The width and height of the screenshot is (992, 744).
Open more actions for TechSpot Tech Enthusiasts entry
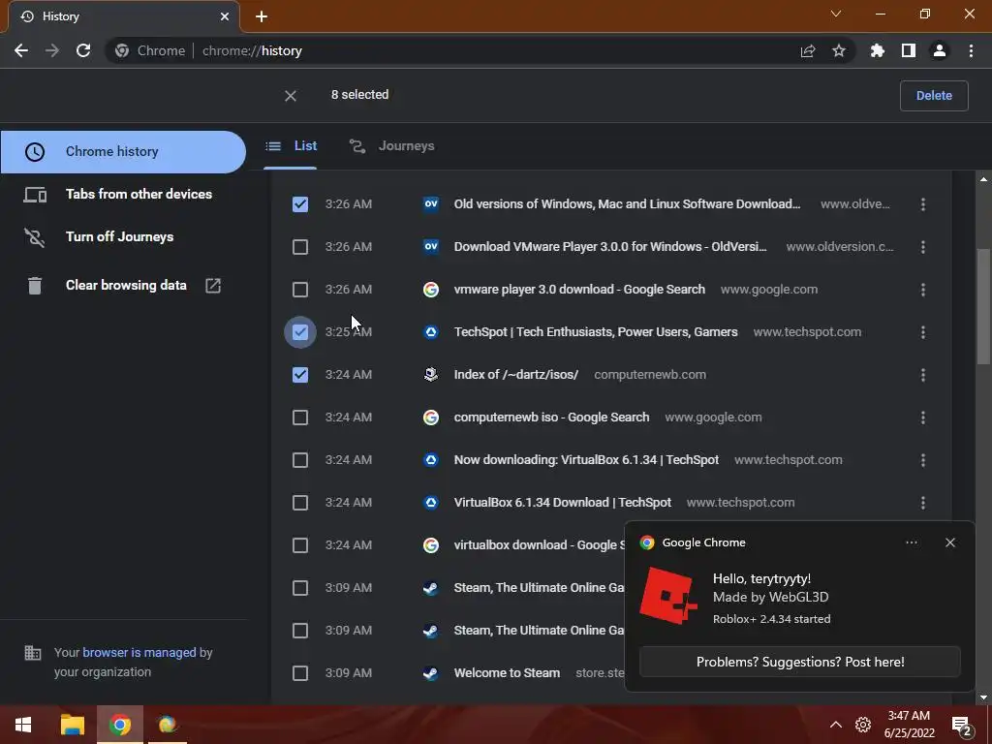coord(923,332)
